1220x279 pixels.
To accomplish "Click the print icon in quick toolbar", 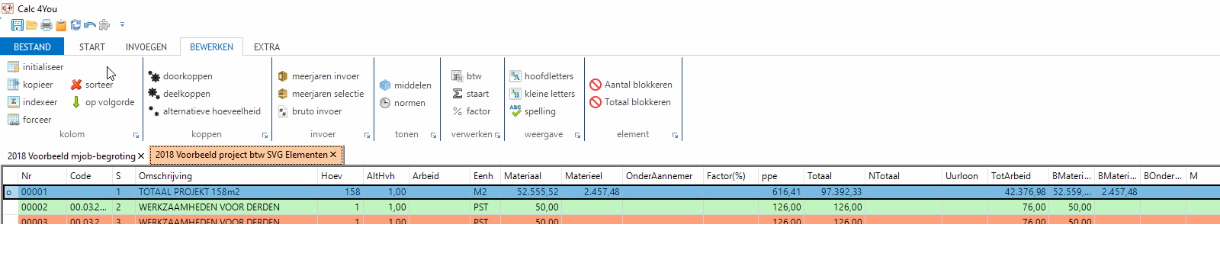I will pyautogui.click(x=47, y=25).
